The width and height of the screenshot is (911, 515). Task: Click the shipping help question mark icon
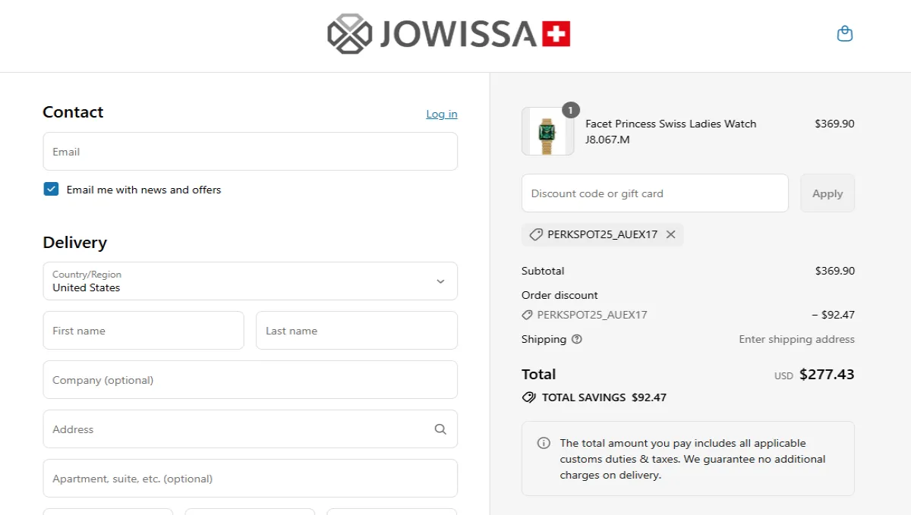[x=576, y=339]
